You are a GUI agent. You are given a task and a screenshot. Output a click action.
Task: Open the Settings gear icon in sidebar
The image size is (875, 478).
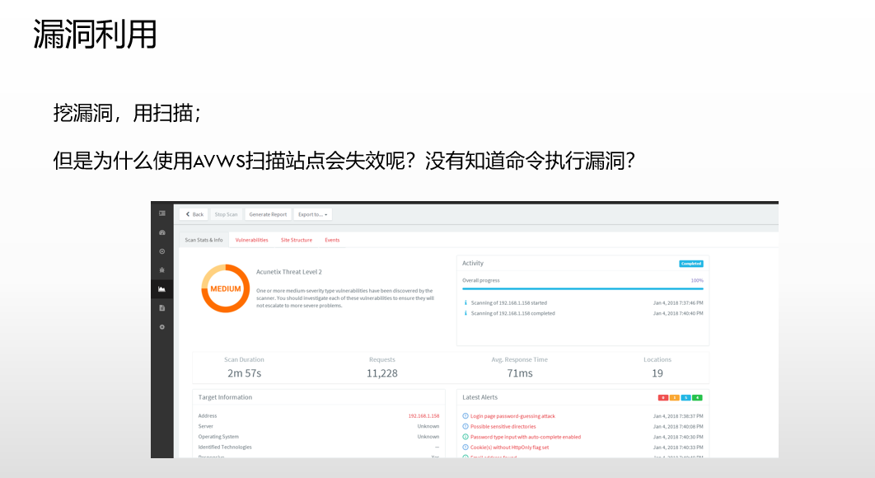[x=161, y=327]
